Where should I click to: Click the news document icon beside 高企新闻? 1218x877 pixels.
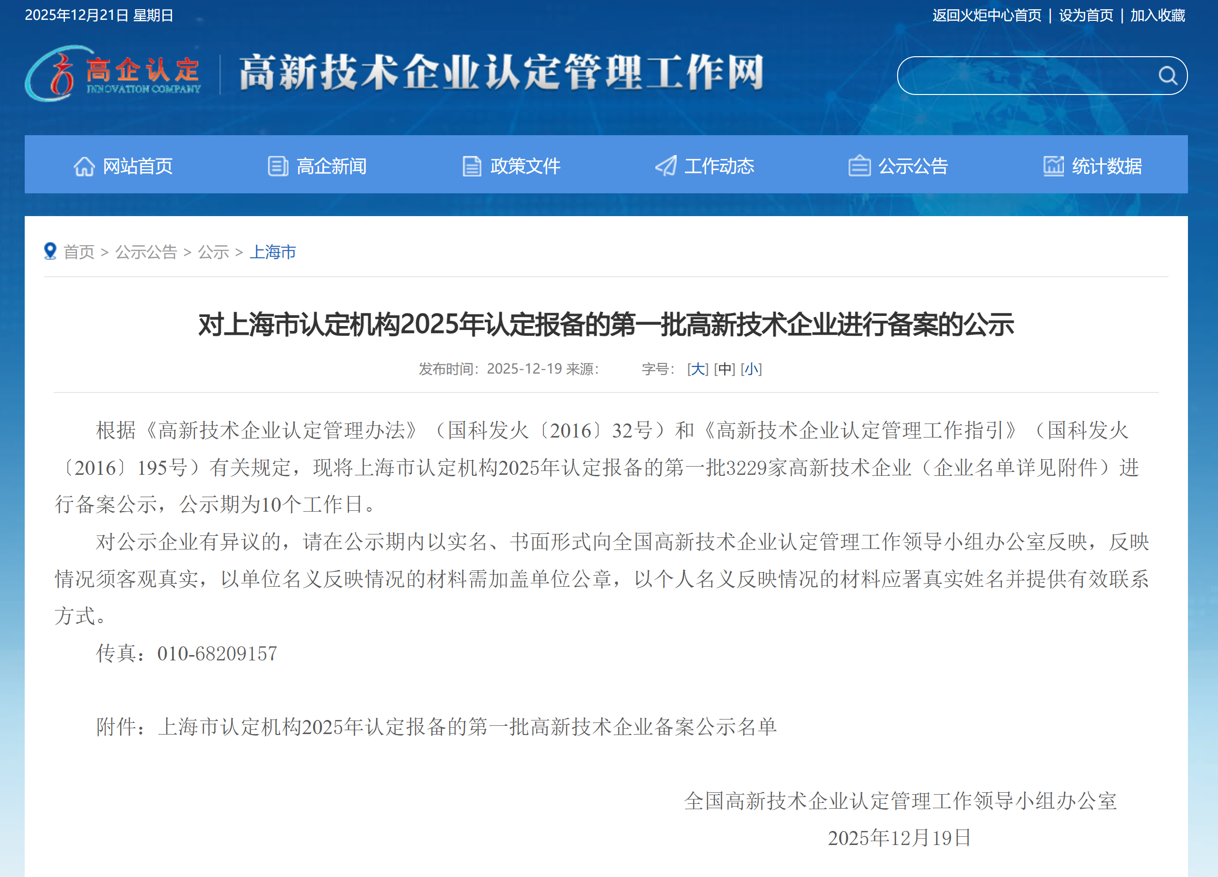(278, 166)
